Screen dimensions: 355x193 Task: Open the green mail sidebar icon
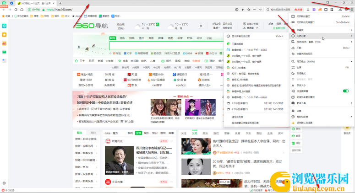coord(4,52)
